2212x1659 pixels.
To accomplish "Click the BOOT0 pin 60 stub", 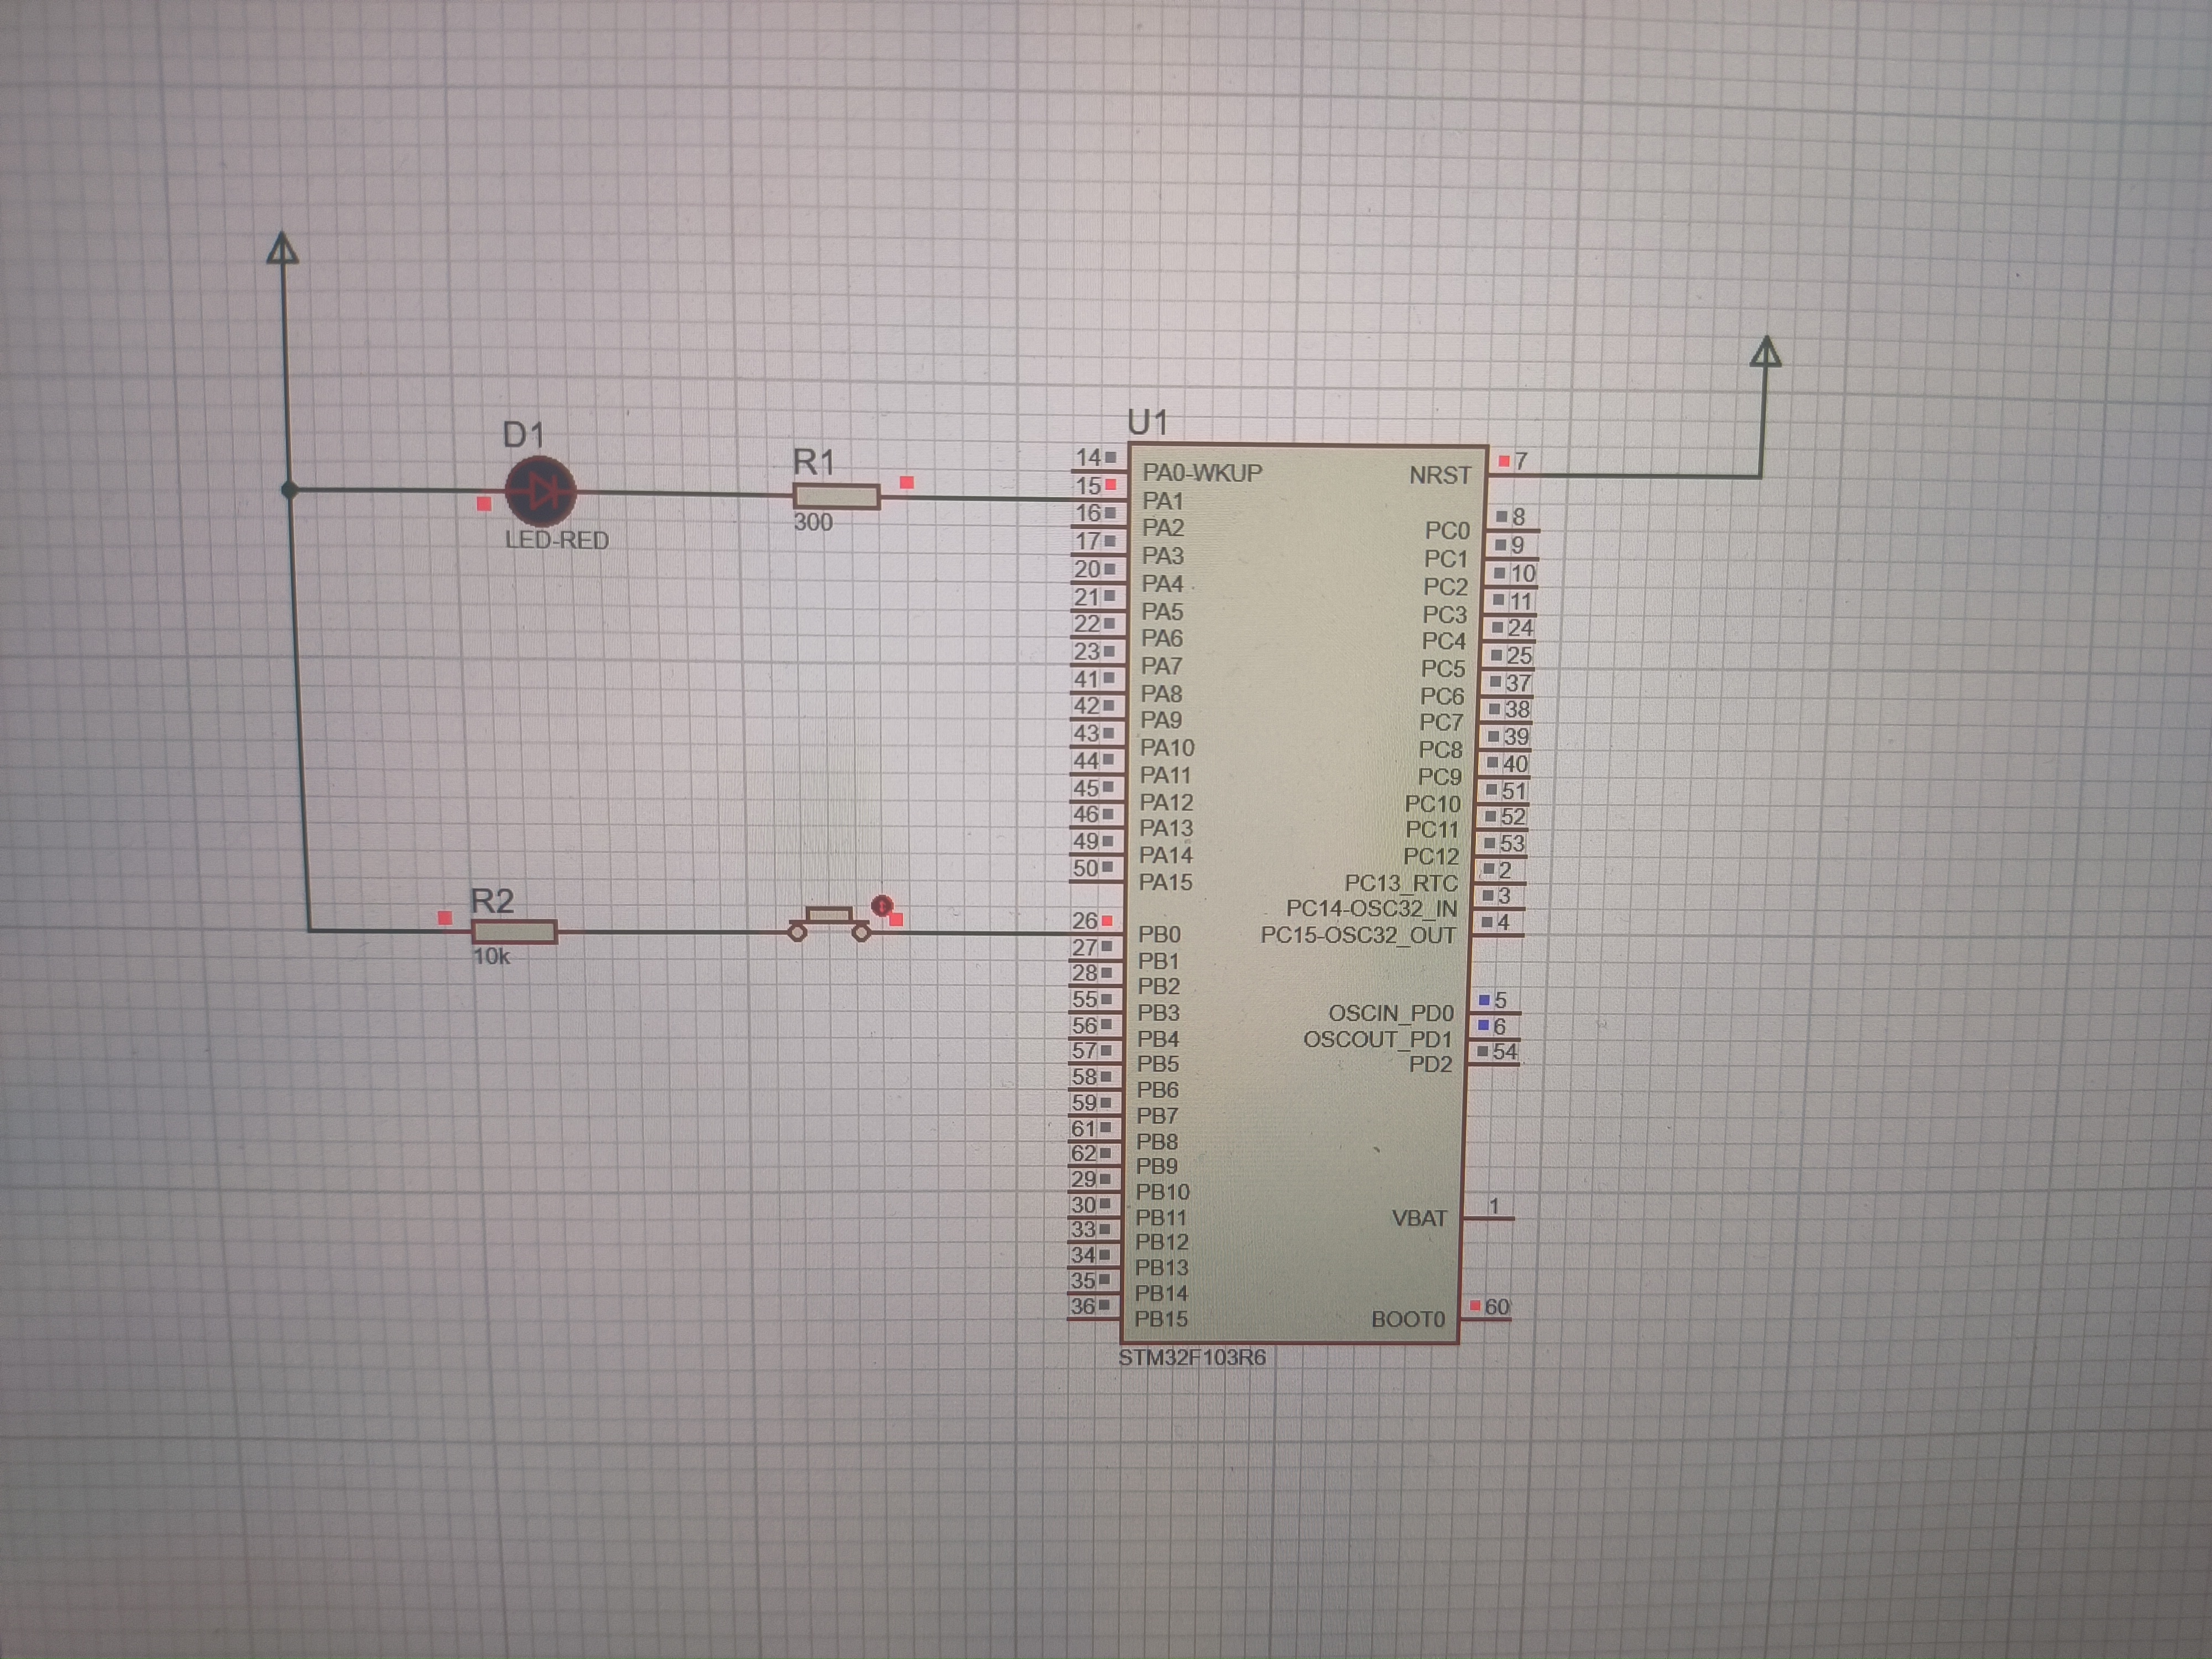I will click(1487, 1318).
